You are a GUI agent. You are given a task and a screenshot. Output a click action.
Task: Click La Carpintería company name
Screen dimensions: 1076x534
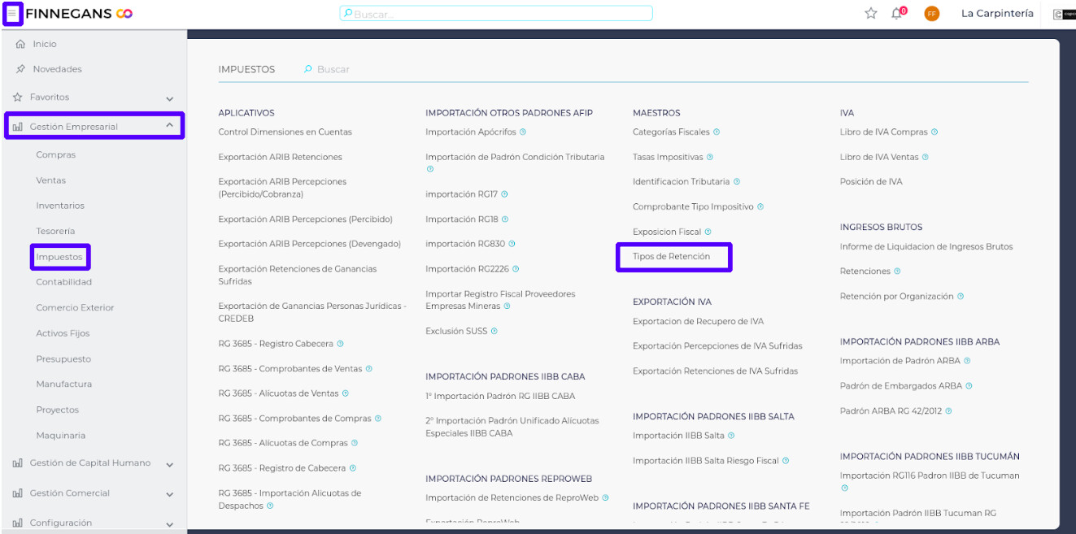(x=997, y=13)
